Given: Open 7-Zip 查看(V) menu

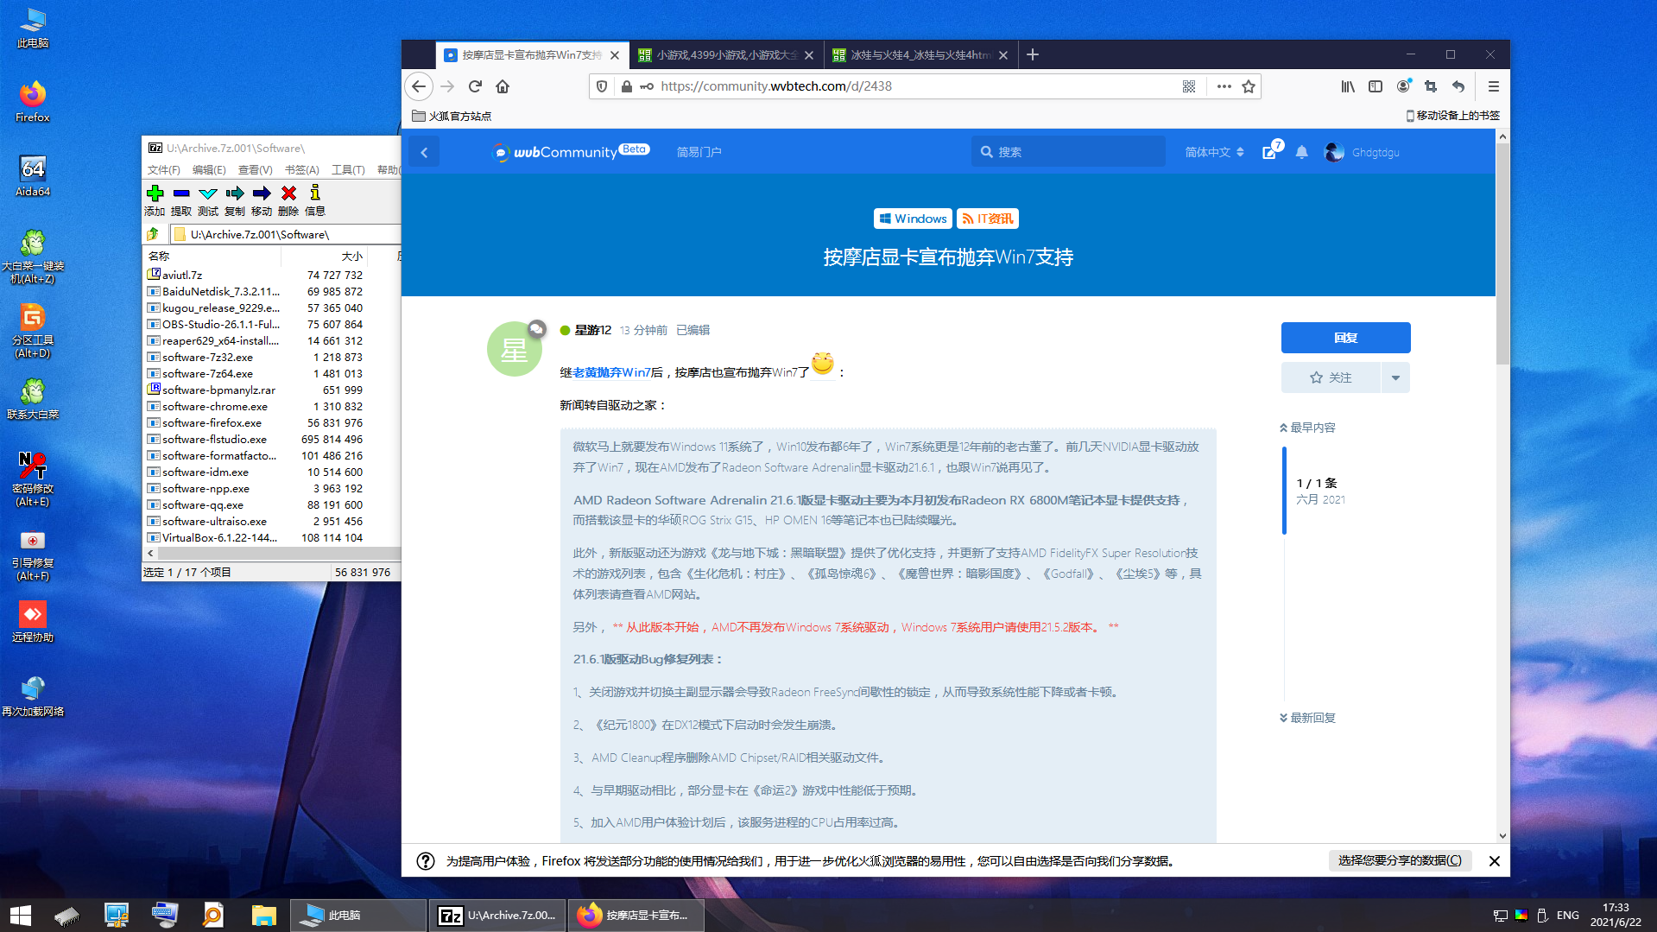Looking at the screenshot, I should point(256,169).
